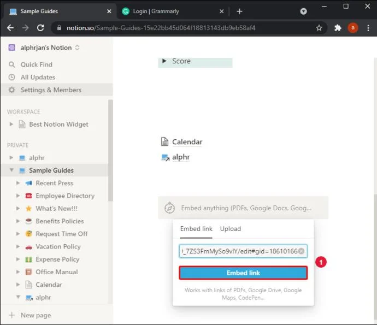Click the padlock site info icon
This screenshot has width=377, height=325.
click(59, 28)
